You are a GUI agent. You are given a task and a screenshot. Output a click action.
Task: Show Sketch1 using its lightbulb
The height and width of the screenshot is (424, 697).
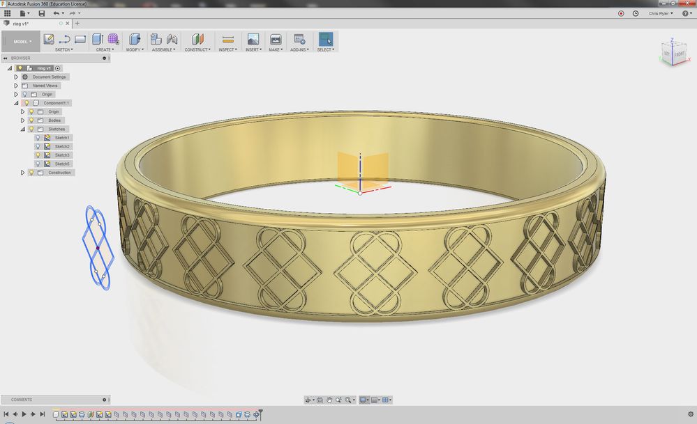click(x=38, y=138)
